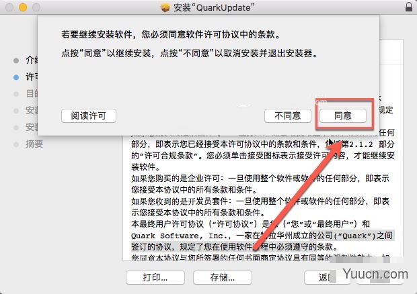Click the blue bullet beside 许可 step
This screenshot has height=294, width=417.
click(16, 77)
